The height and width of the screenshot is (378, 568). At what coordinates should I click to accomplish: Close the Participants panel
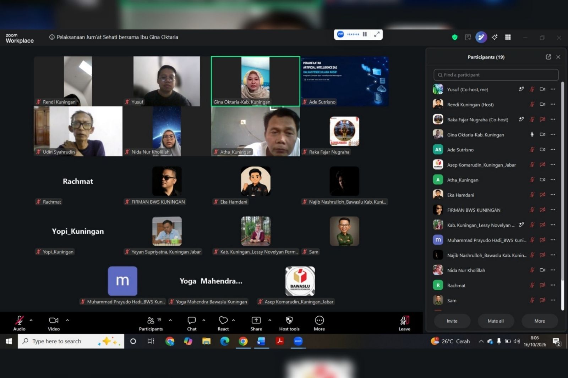click(x=558, y=57)
